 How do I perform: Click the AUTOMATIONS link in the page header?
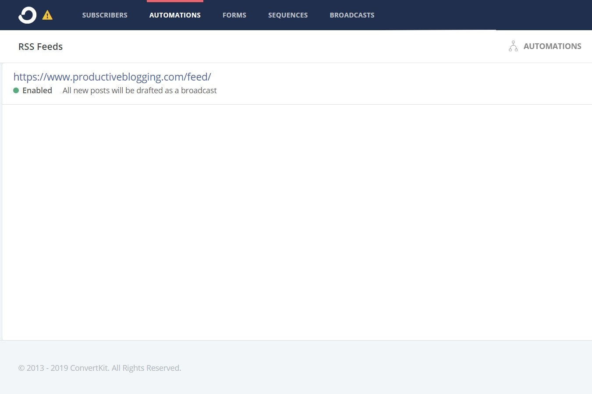552,46
